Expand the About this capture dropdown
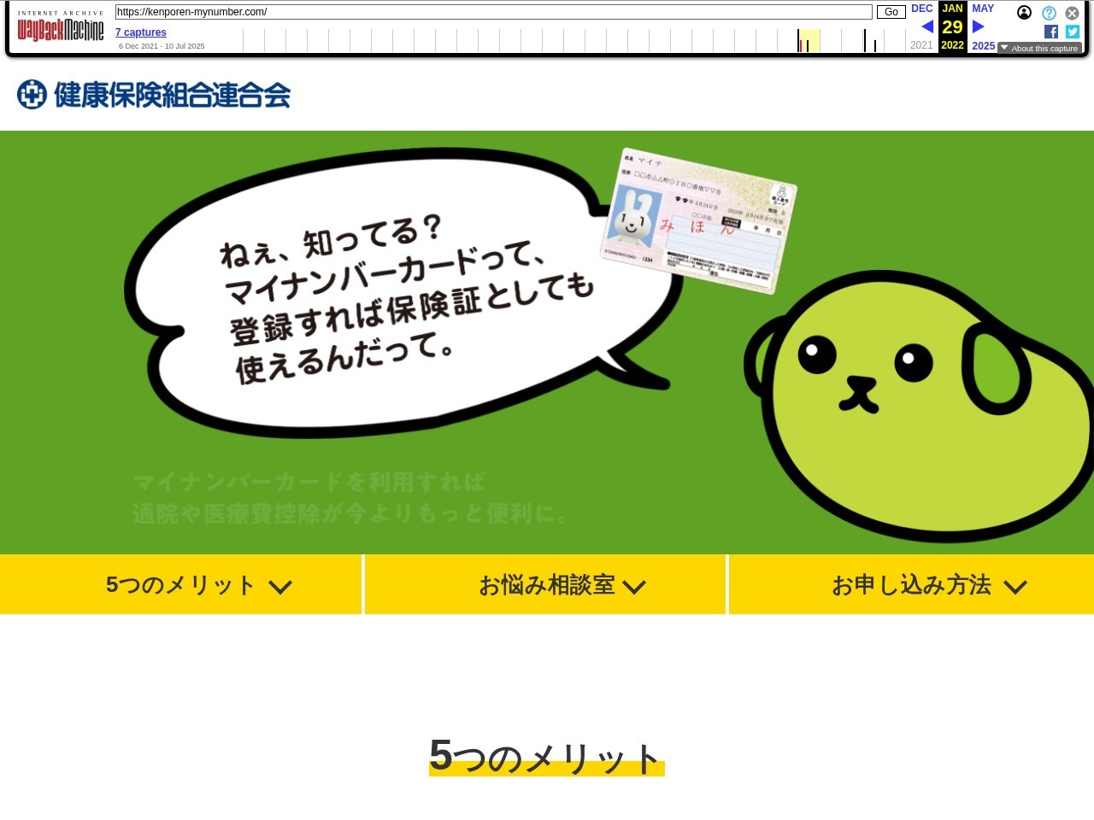The height and width of the screenshot is (820, 1094). [x=1039, y=49]
